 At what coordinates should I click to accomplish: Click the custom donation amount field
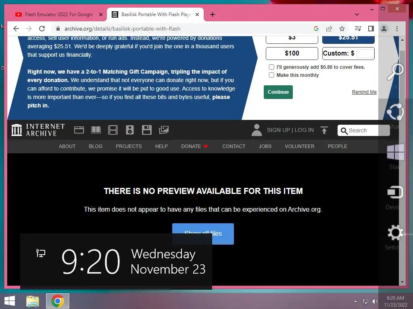(x=365, y=54)
